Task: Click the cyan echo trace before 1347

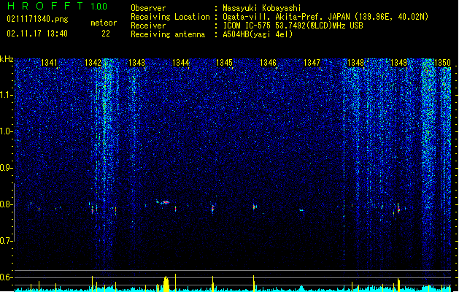Action: [x=301, y=210]
